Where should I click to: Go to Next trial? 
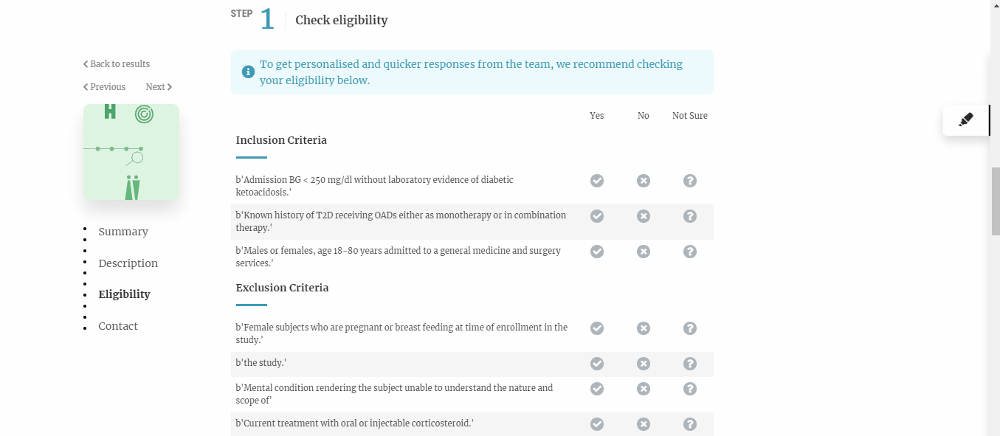click(x=158, y=87)
